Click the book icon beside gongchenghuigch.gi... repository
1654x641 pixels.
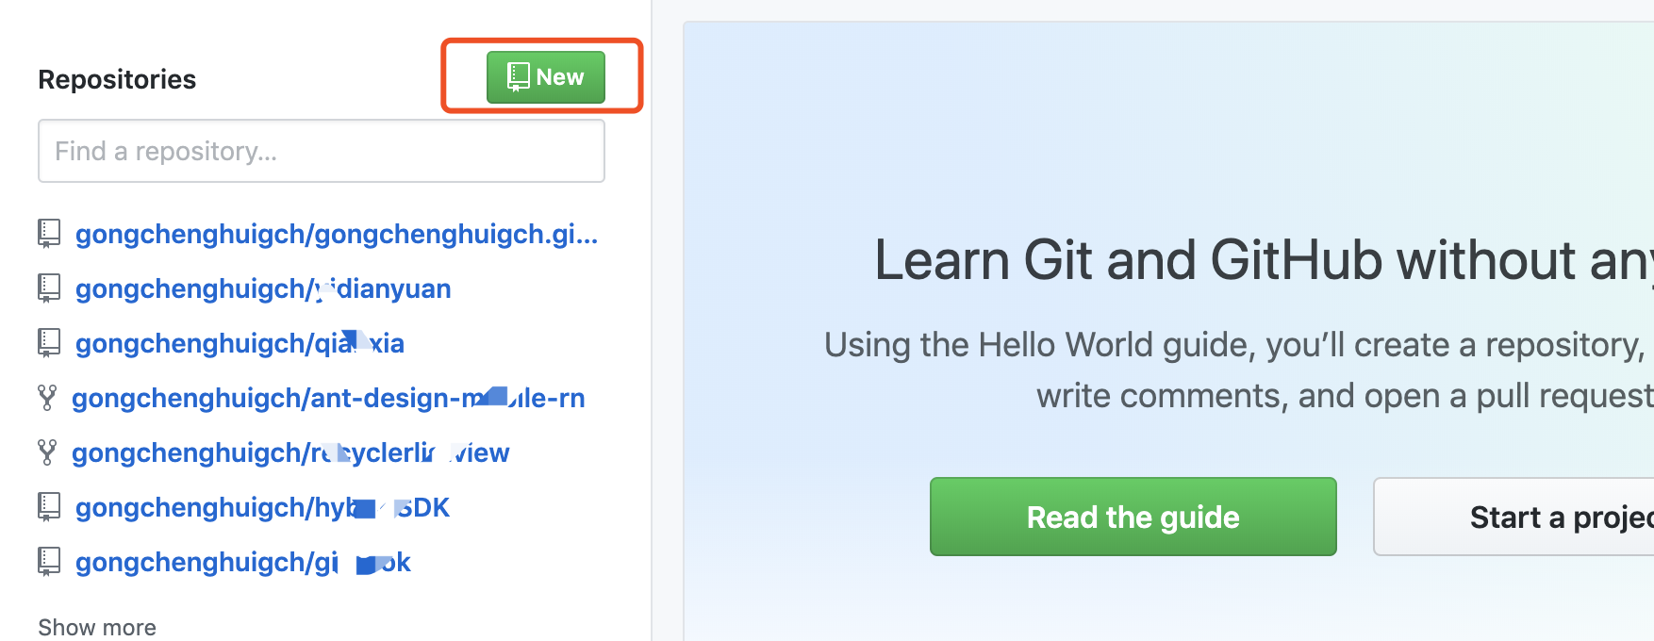pos(48,233)
